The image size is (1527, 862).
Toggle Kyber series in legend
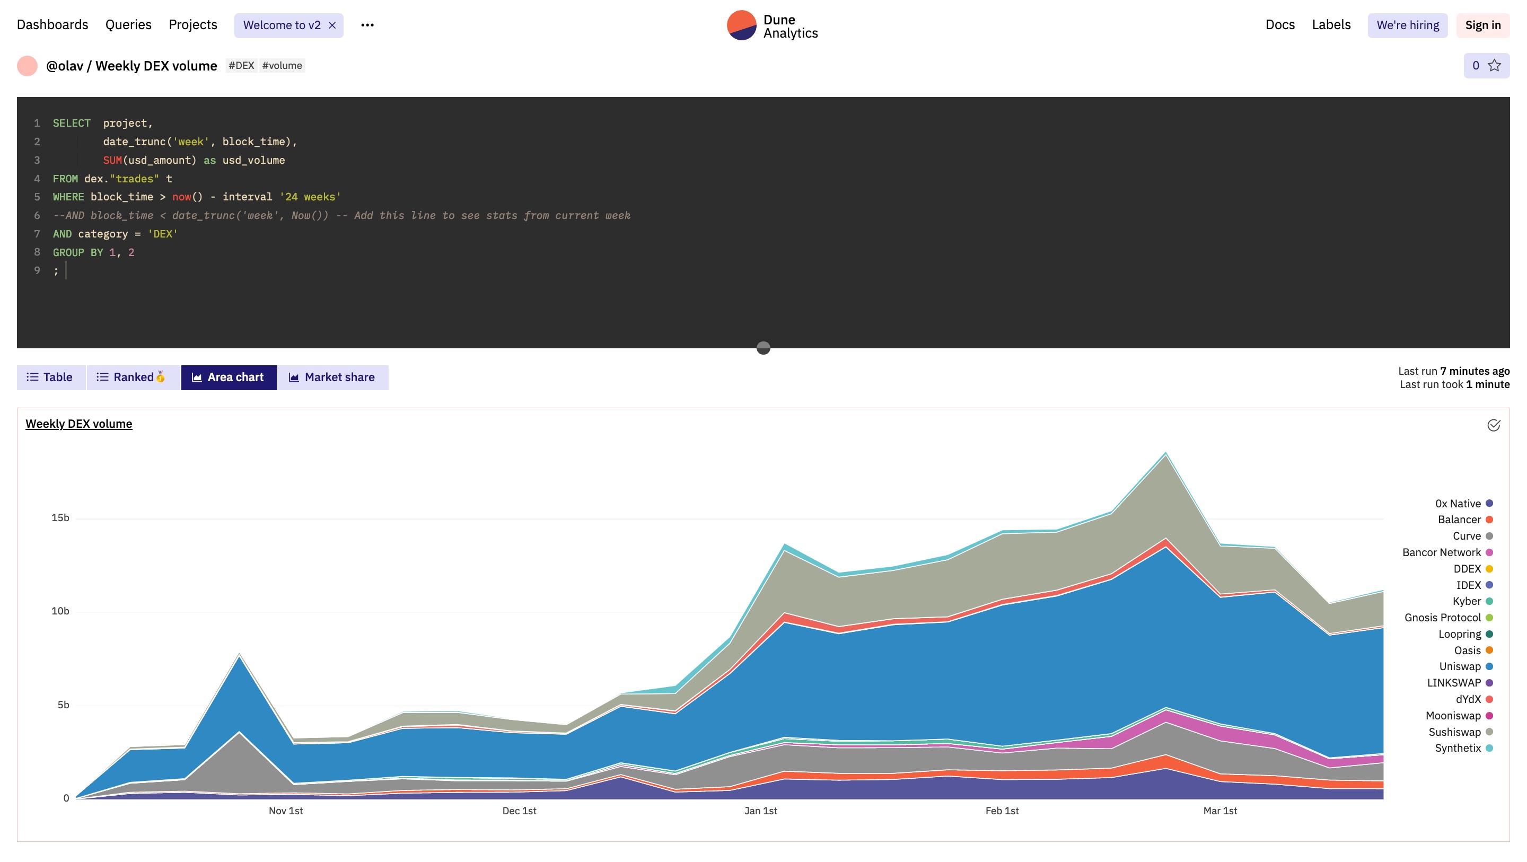(x=1472, y=601)
